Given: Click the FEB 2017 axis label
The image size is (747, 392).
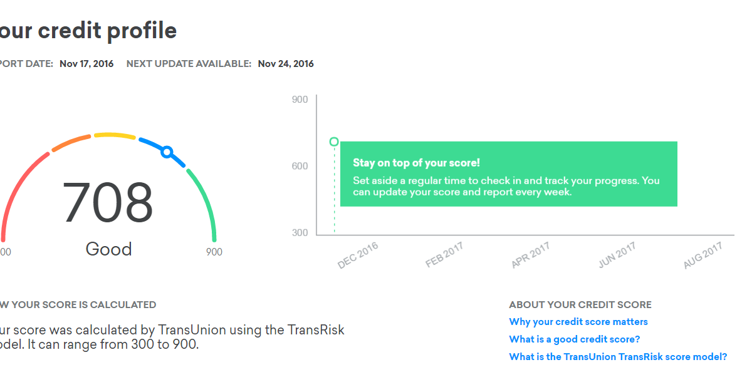Looking at the screenshot, I should (x=444, y=255).
